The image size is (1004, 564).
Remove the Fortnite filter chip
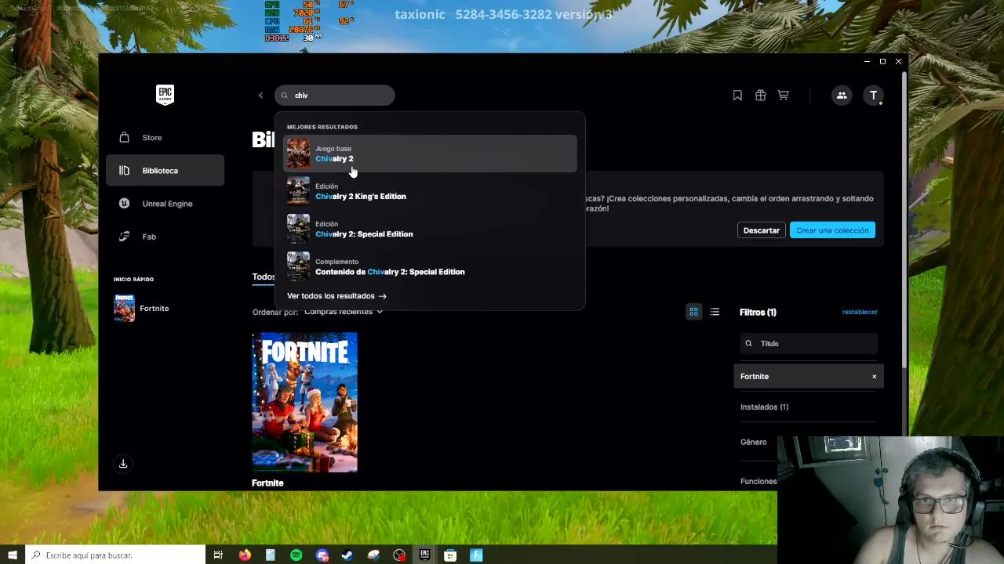pyautogui.click(x=874, y=377)
